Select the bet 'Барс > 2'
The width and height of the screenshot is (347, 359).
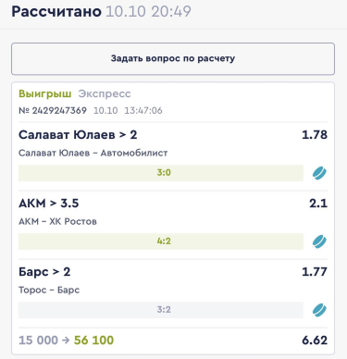[x=44, y=272]
